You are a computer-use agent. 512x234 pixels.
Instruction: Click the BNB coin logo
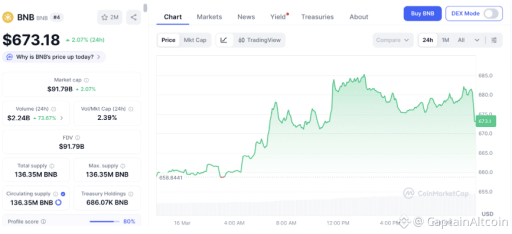click(x=8, y=17)
